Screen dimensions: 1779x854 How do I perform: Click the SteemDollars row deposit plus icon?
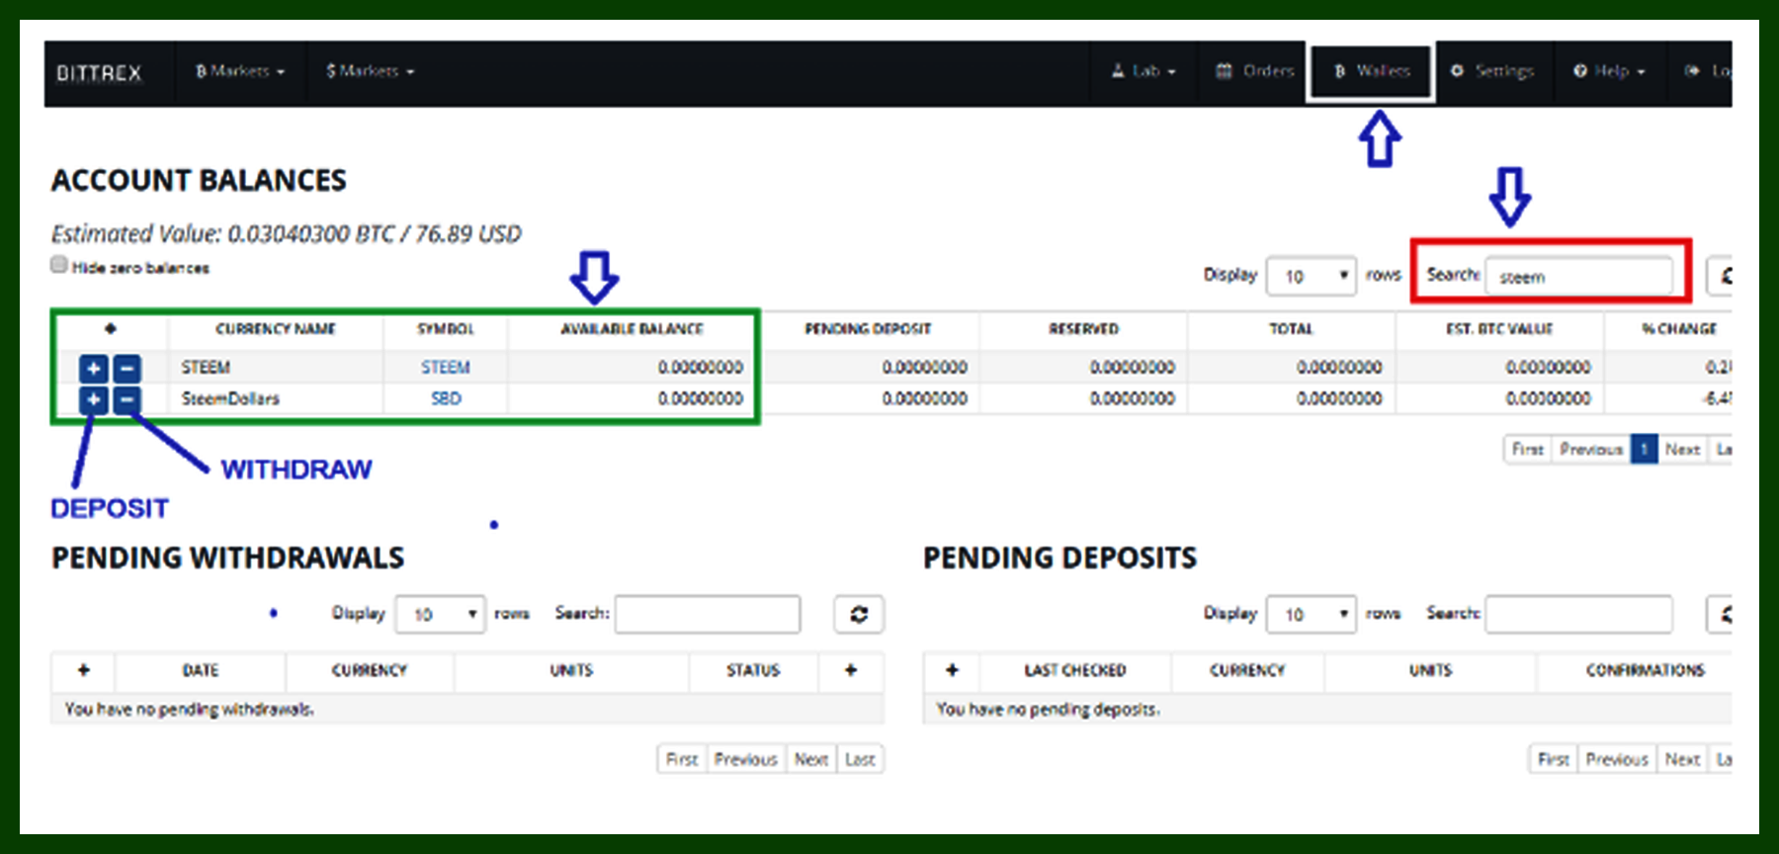(x=93, y=399)
